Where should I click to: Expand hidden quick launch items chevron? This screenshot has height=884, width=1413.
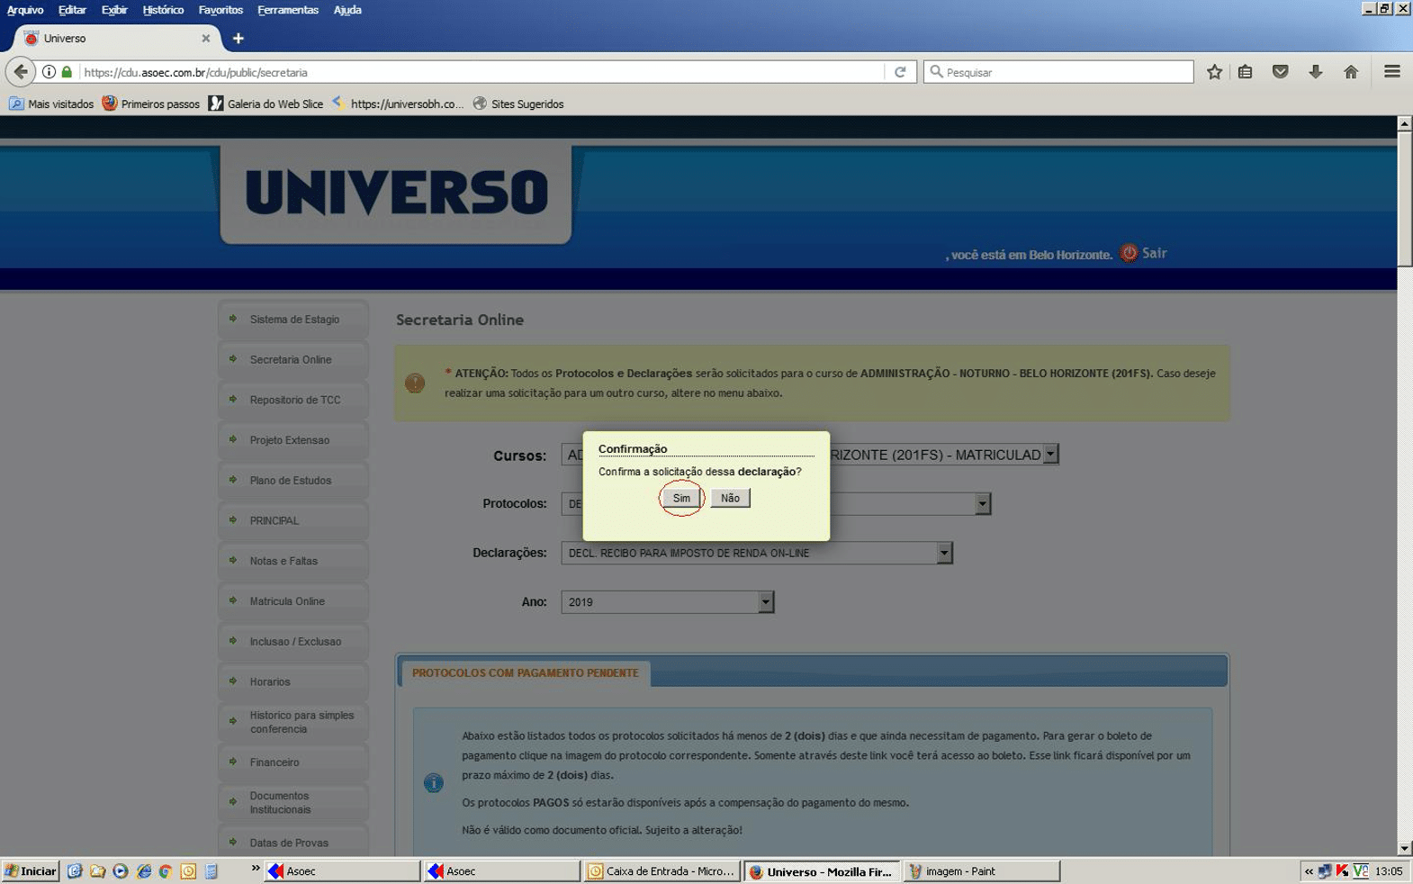click(256, 869)
